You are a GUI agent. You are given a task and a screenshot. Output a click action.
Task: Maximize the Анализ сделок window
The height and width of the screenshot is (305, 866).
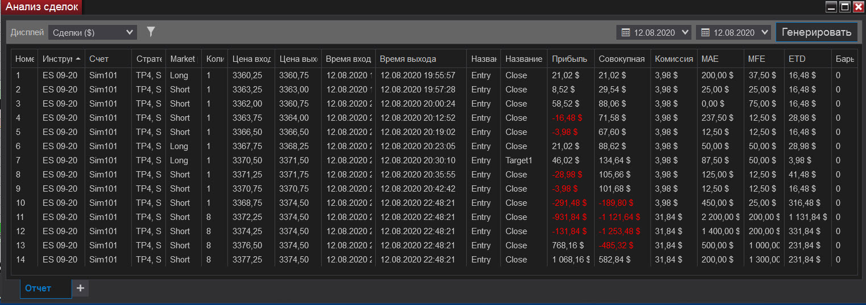pos(845,7)
